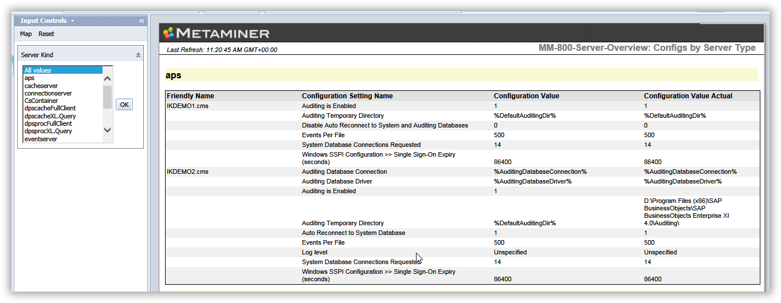Click 'Auto Reconnect to System Database' setting
Image resolution: width=781 pixels, height=303 pixels.
tap(354, 233)
